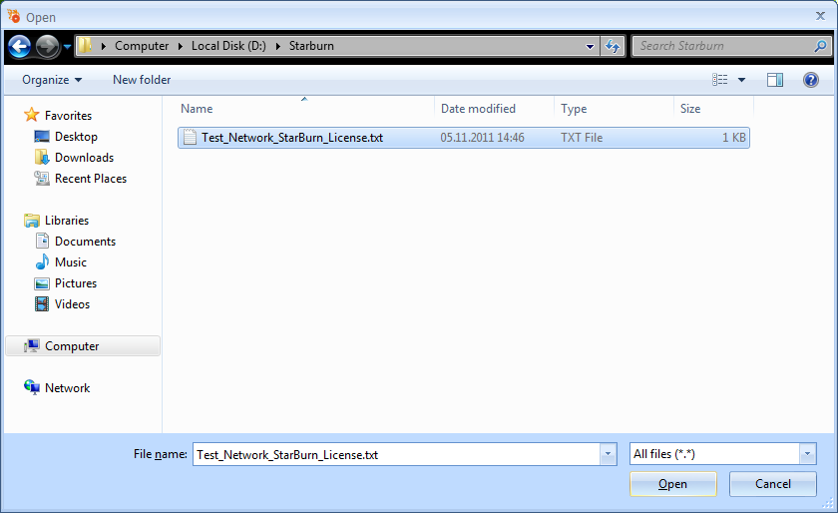Open the Organize menu
The width and height of the screenshot is (838, 513).
click(52, 80)
